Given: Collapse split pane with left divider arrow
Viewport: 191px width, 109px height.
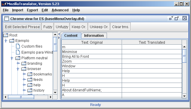Looking at the screenshot, I should [59, 34].
